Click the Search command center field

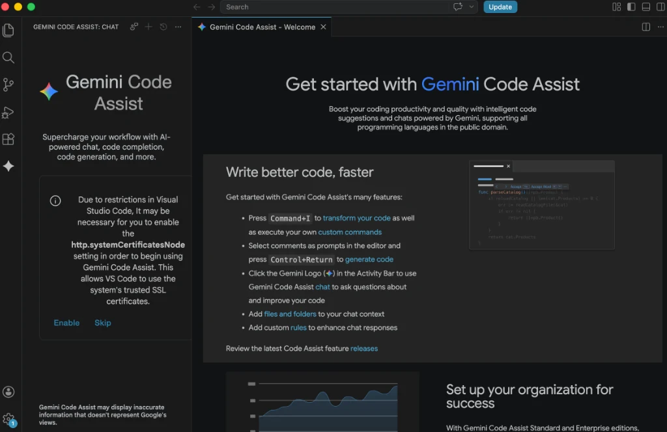(349, 7)
